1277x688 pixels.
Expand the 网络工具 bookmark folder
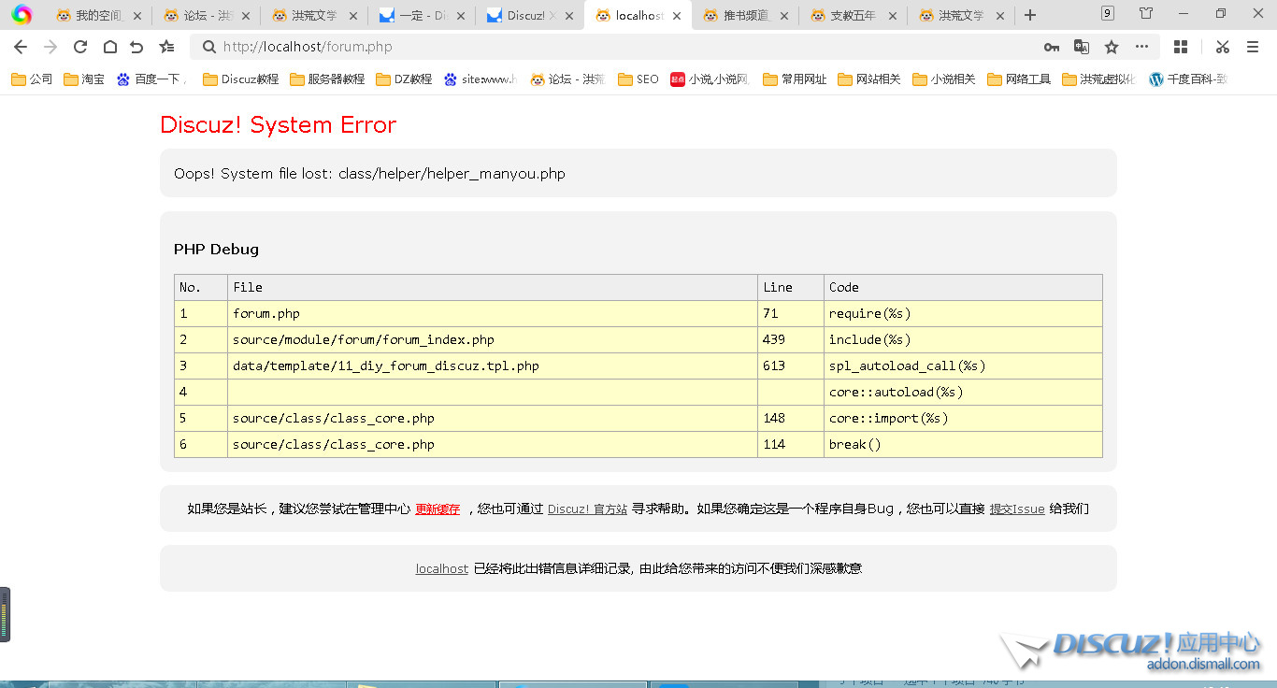pyautogui.click(x=1019, y=79)
